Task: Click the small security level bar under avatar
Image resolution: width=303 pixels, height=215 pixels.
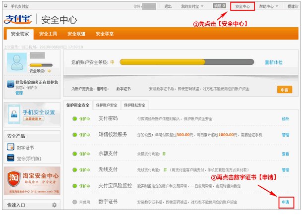Action: coord(41,65)
